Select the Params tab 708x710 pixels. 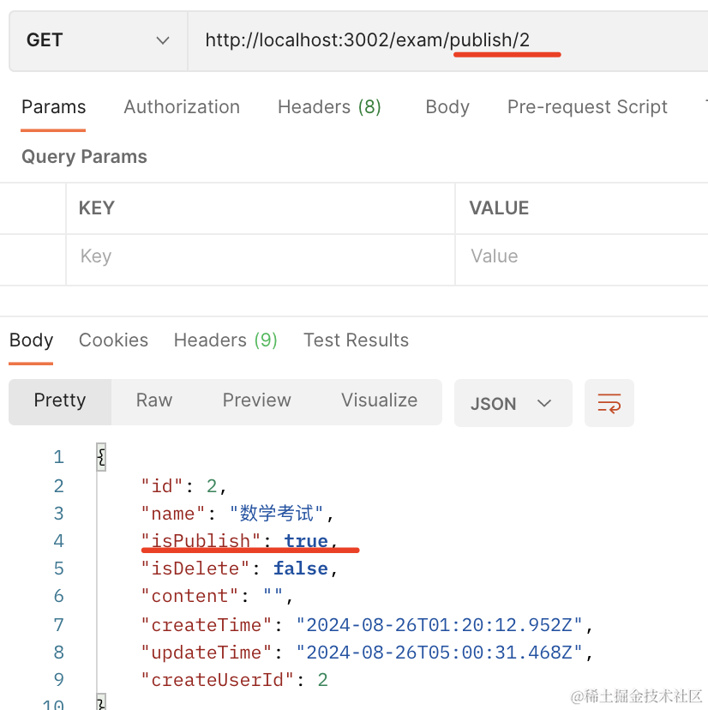[x=53, y=107]
